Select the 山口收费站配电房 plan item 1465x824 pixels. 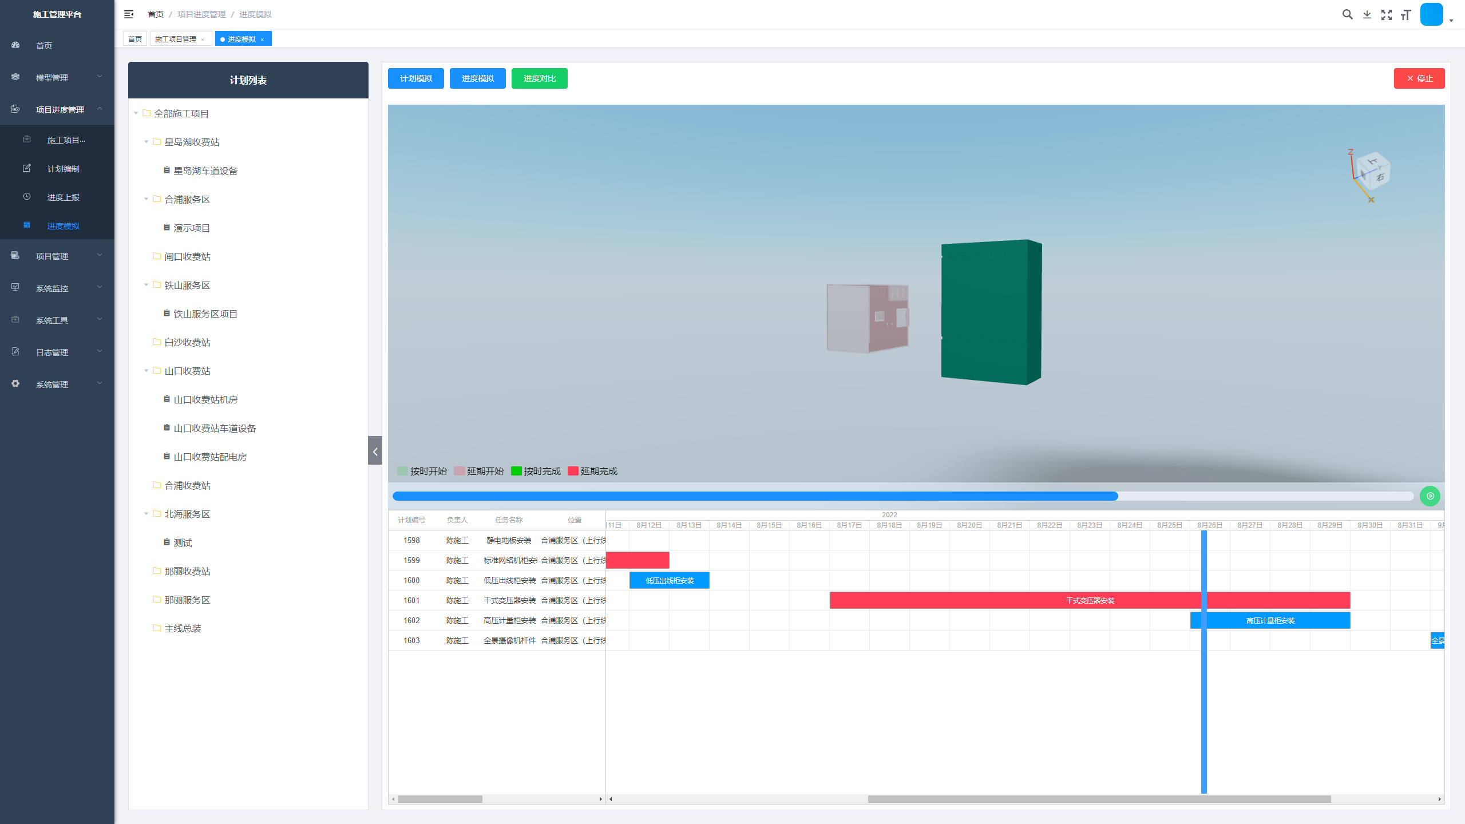click(210, 457)
